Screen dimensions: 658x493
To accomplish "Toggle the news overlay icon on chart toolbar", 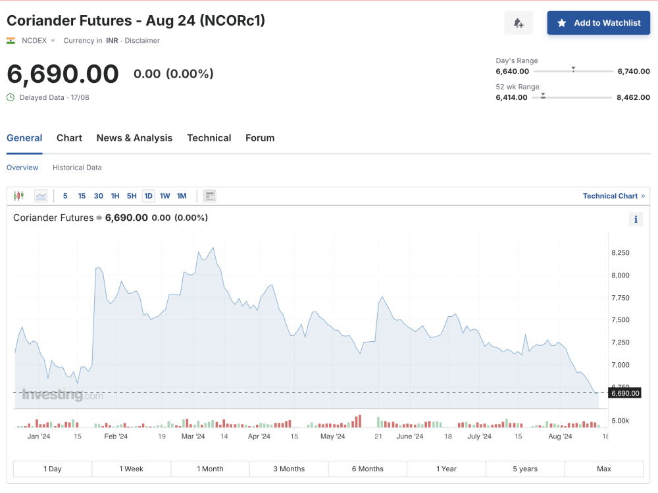I will (x=209, y=196).
